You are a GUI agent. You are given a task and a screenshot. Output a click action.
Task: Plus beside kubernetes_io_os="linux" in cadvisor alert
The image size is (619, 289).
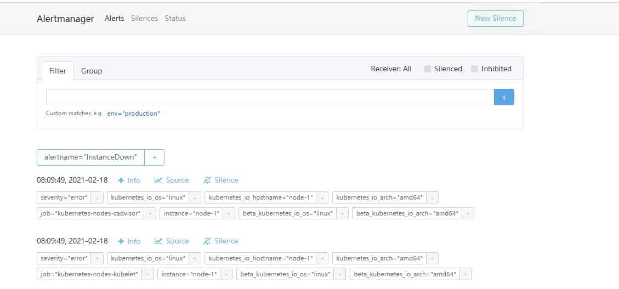pyautogui.click(x=195, y=197)
